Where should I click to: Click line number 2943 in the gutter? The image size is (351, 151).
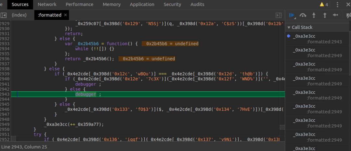(x=5, y=94)
